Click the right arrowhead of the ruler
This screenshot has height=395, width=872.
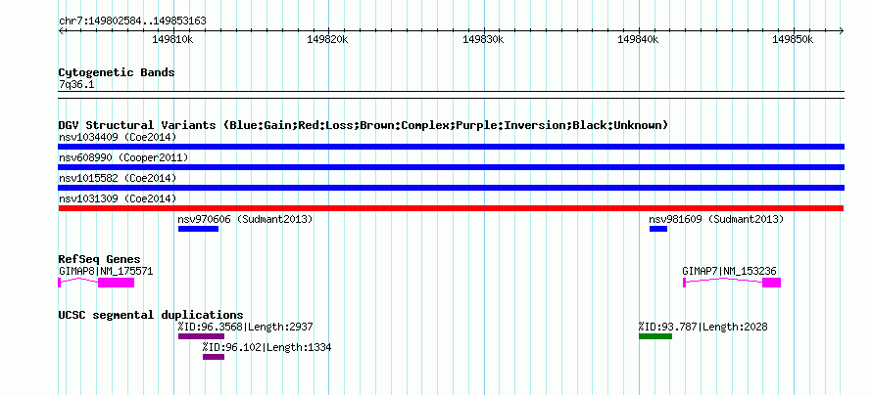coord(842,30)
